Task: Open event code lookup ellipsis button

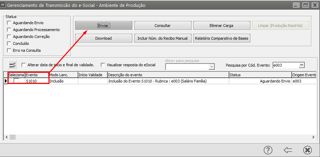Action: pos(302,65)
